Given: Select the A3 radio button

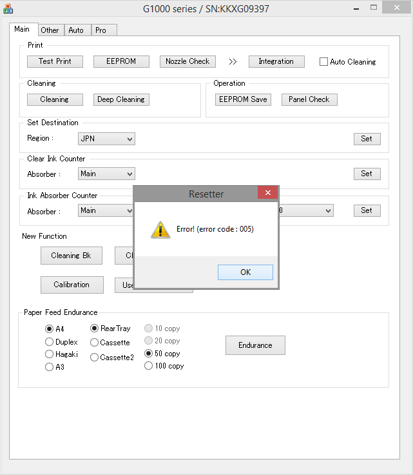Looking at the screenshot, I should click(49, 367).
